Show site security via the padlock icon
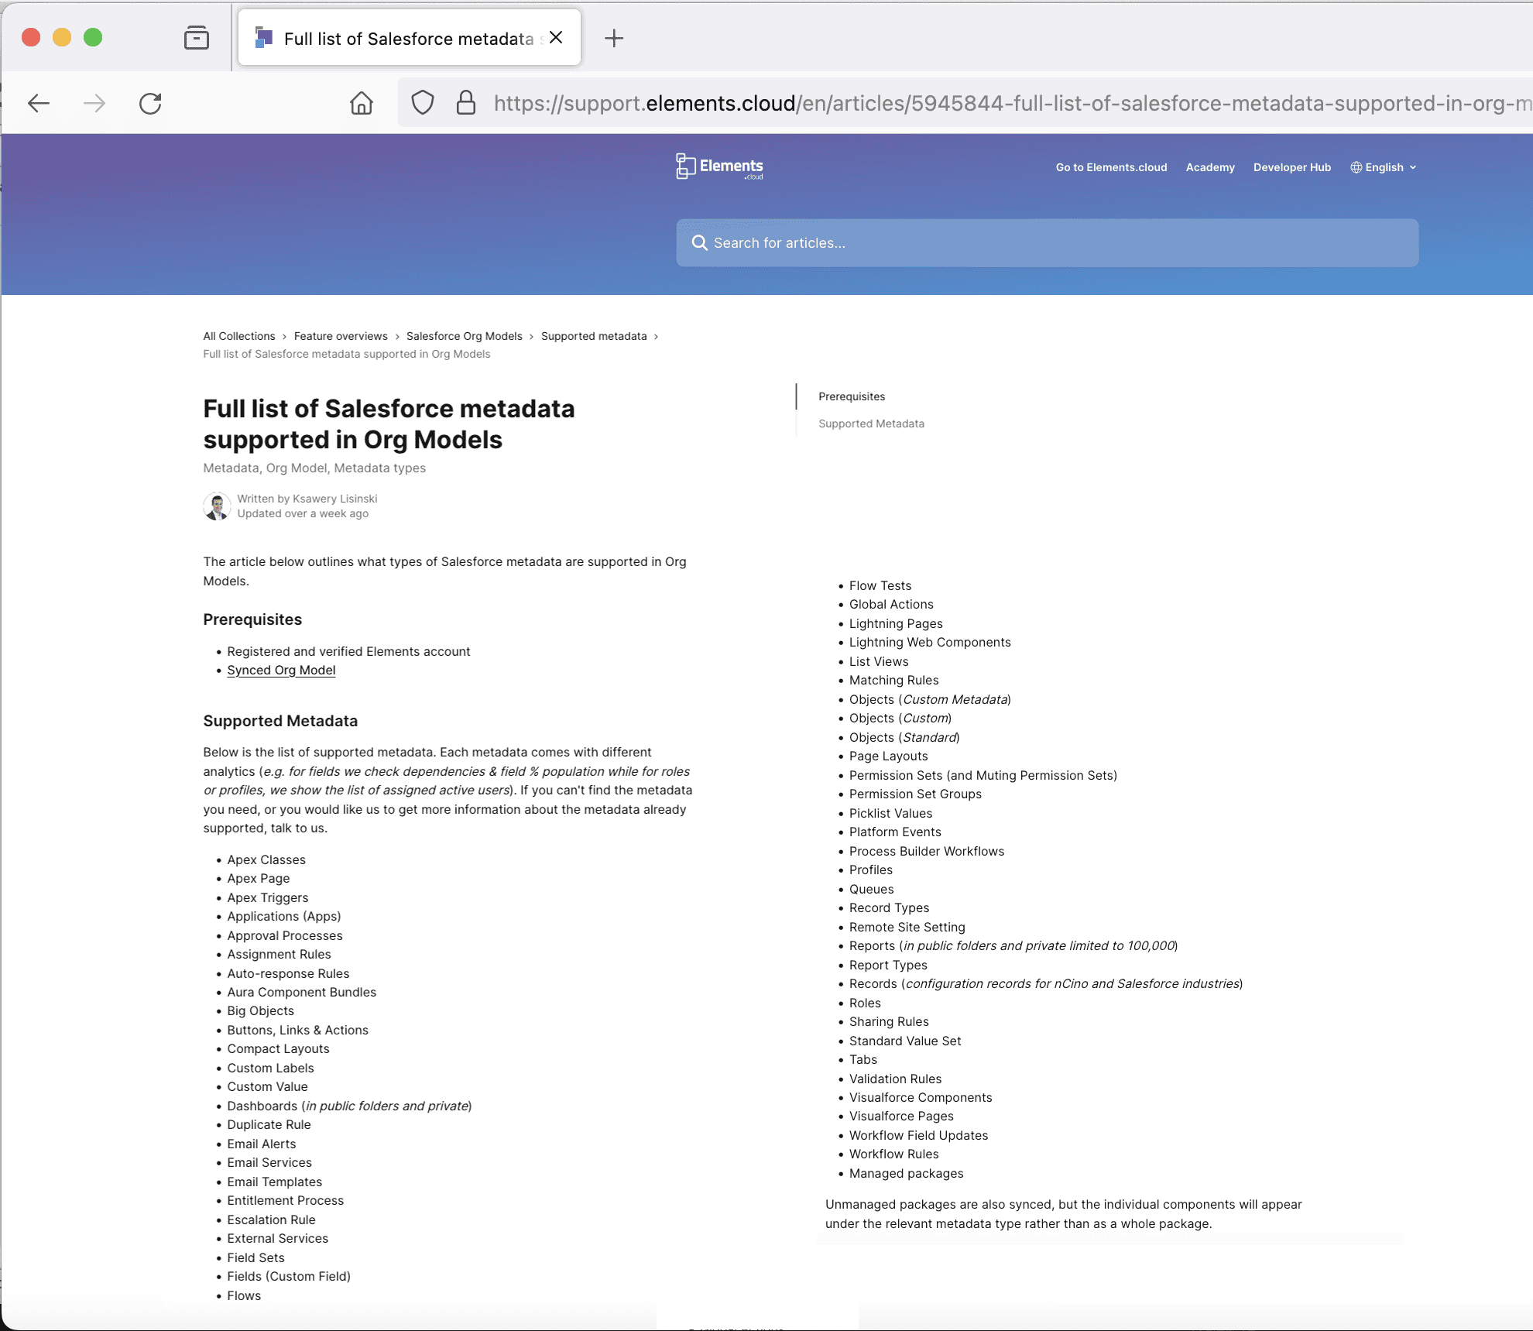This screenshot has width=1533, height=1331. (x=466, y=103)
